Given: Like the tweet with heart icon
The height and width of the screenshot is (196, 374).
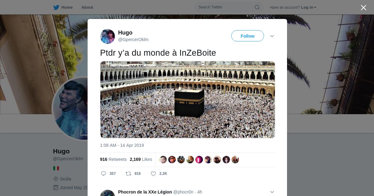Looking at the screenshot, I should (153, 174).
